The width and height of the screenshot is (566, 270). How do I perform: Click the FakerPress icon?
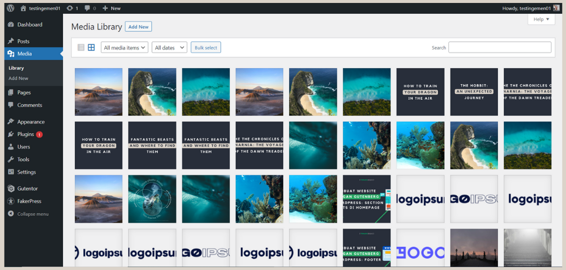point(11,201)
